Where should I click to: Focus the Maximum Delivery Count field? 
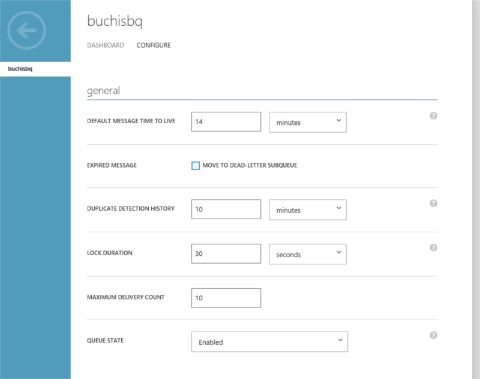226,298
